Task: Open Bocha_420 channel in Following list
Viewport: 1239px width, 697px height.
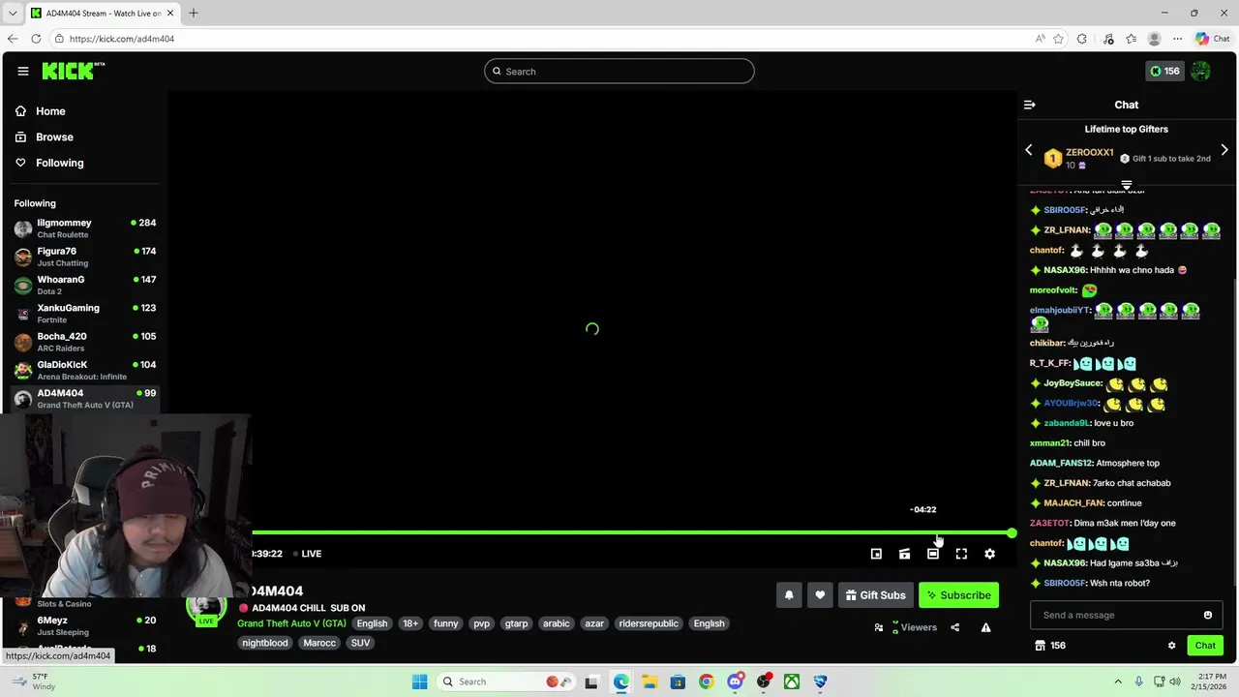Action: pyautogui.click(x=85, y=342)
